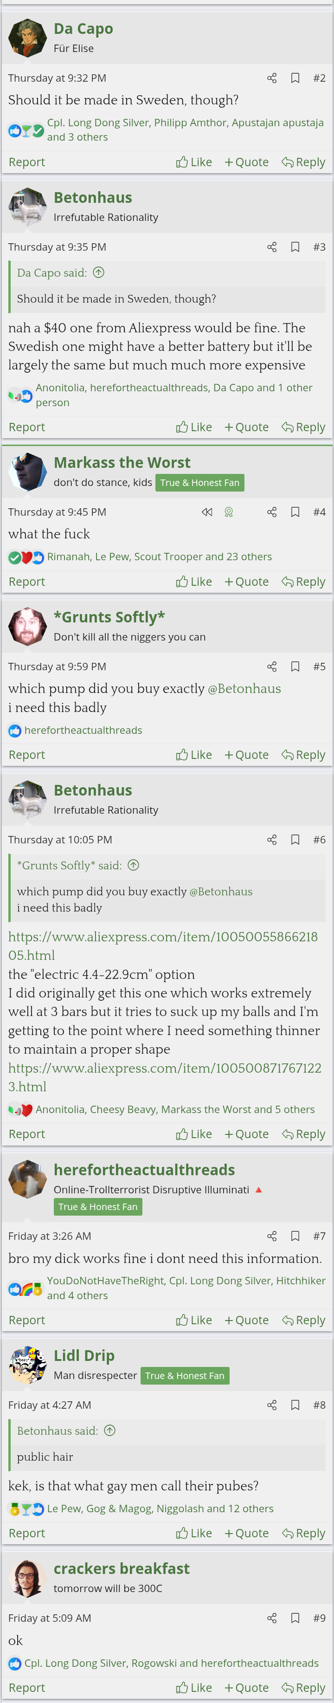Image resolution: width=334 pixels, height=1703 pixels.
Task: Bookmark Lidl Drip's post #8
Action: pos(295,1405)
